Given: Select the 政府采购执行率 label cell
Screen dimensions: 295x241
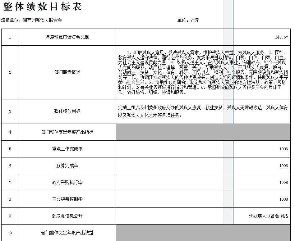Looking at the screenshot, I should pyautogui.click(x=67, y=183).
